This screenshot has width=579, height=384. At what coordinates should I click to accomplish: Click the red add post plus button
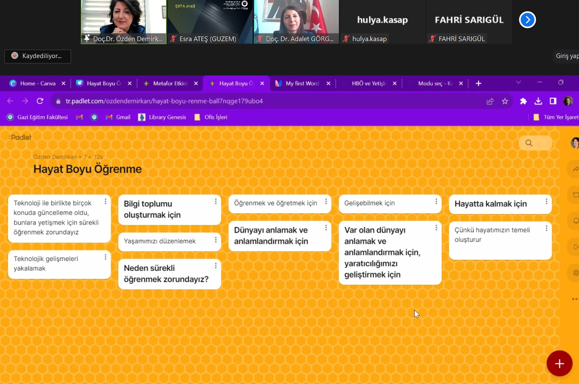pos(559,364)
